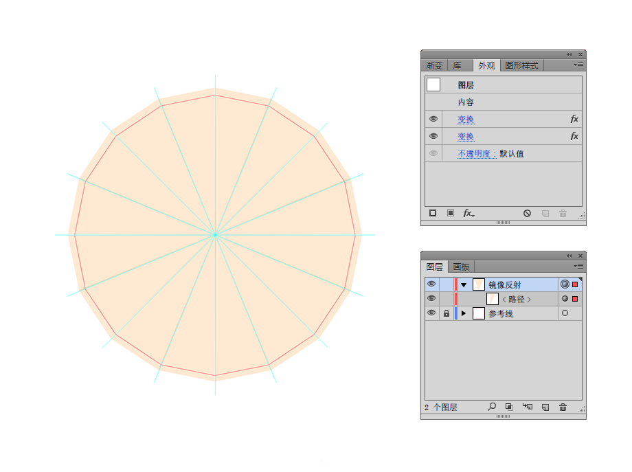Click the cyan center point of guides
632x472 pixels.
[215, 234]
